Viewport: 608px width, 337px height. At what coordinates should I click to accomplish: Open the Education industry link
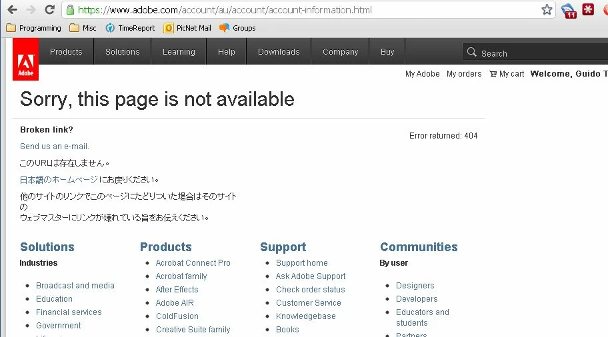pos(54,298)
